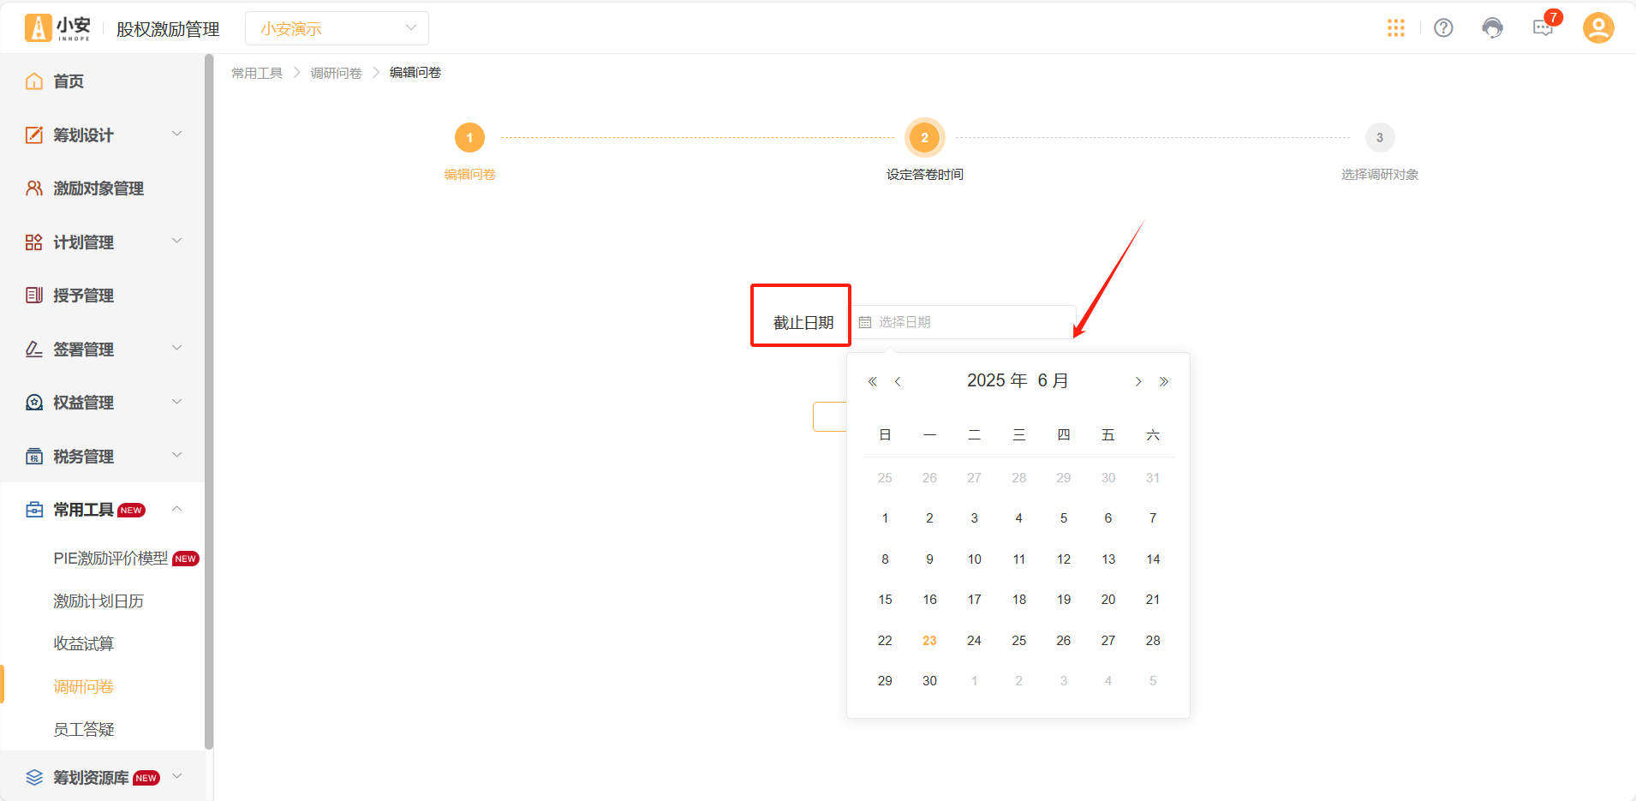This screenshot has width=1636, height=801.
Task: Click the 授予管理 document icon
Action: click(34, 296)
